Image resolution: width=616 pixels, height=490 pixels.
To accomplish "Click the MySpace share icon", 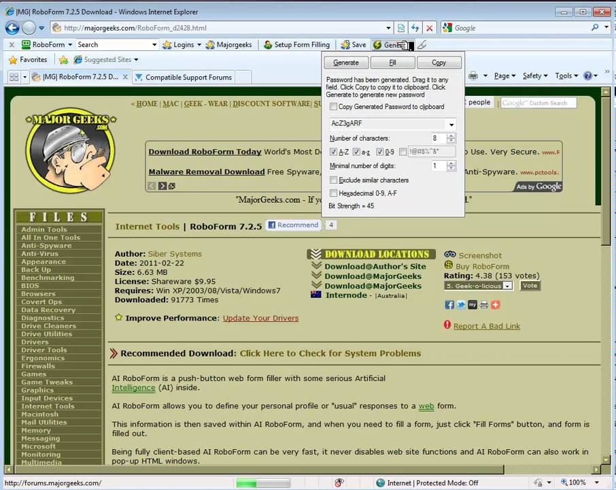I will tap(473, 305).
